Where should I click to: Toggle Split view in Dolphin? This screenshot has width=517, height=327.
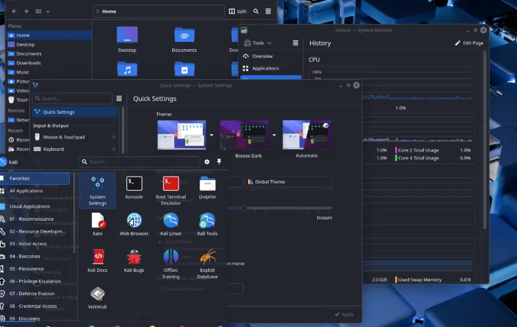[238, 11]
